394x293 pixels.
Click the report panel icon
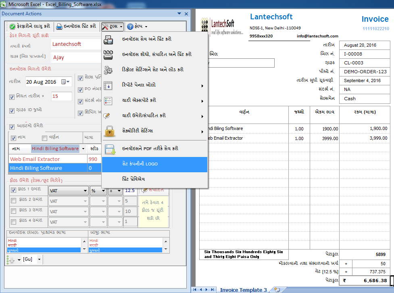pyautogui.click(x=108, y=85)
